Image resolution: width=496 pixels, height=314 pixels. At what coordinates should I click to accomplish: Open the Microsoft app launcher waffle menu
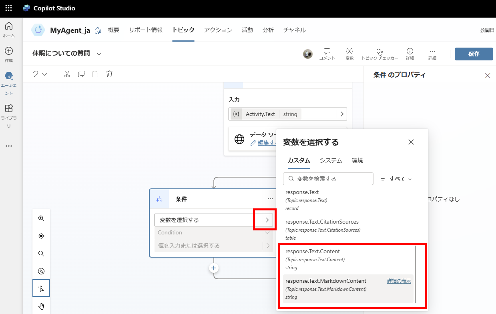pyautogui.click(x=8, y=8)
